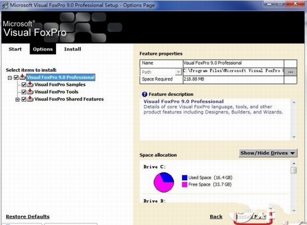This screenshot has width=307, height=225.
Task: Click the install icon beside Visual FoxPro Samples
Action: click(30, 84)
